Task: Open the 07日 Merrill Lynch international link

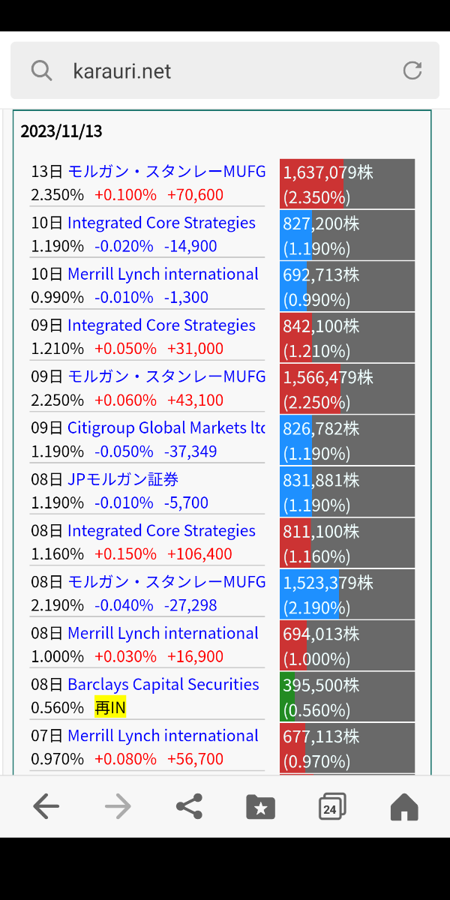Action: pyautogui.click(x=161, y=735)
